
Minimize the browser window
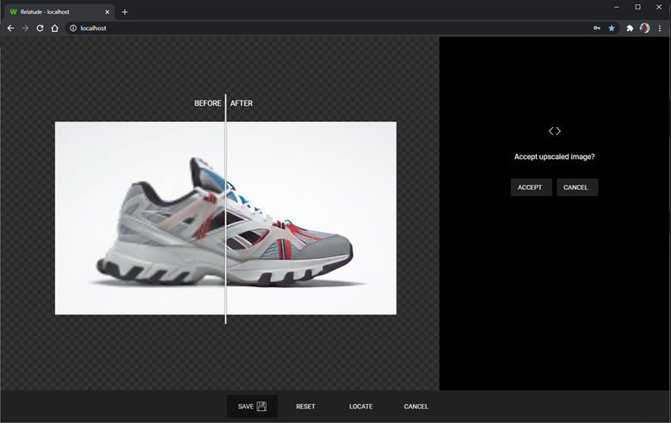[617, 7]
